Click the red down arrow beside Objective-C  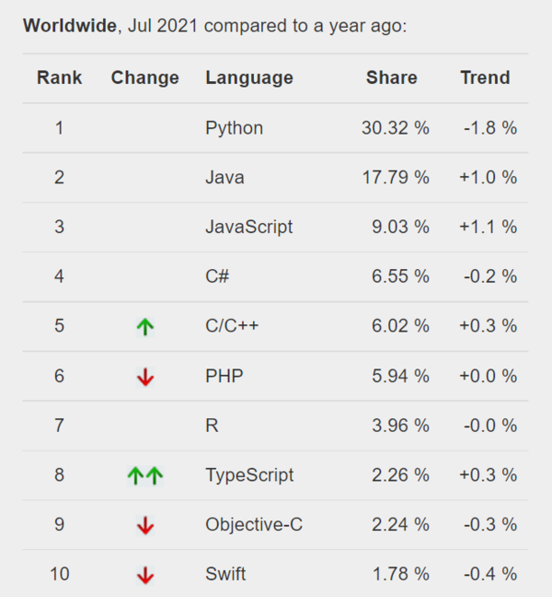[144, 525]
